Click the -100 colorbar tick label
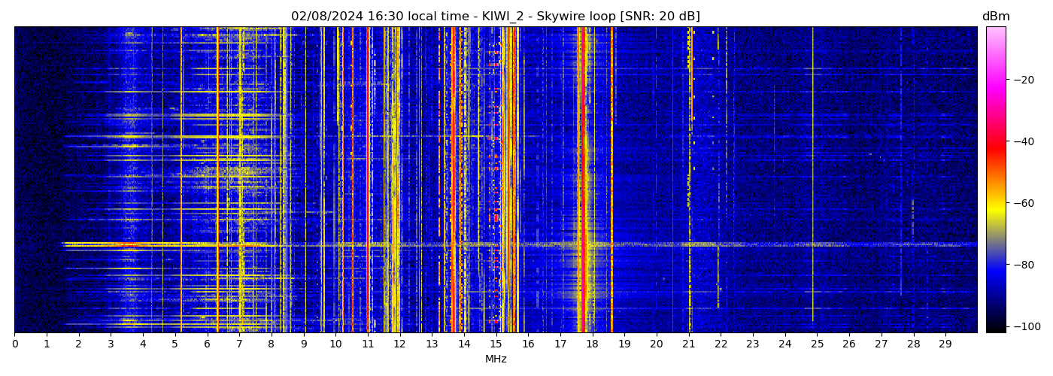This screenshot has width=1053, height=376. tap(1025, 326)
